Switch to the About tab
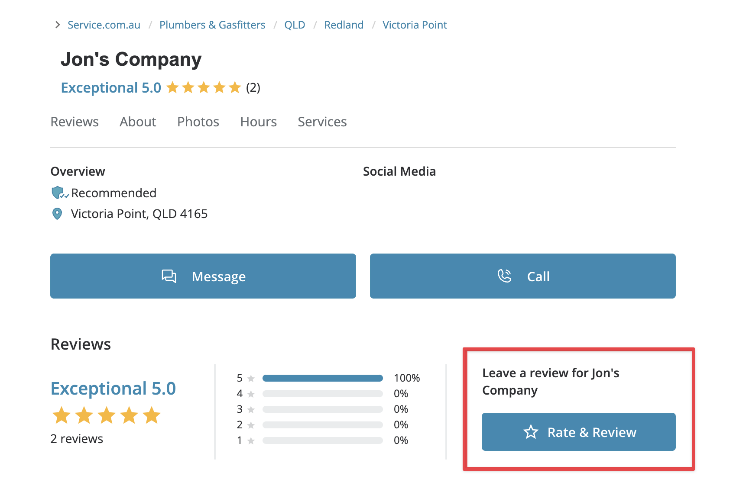 pos(138,122)
